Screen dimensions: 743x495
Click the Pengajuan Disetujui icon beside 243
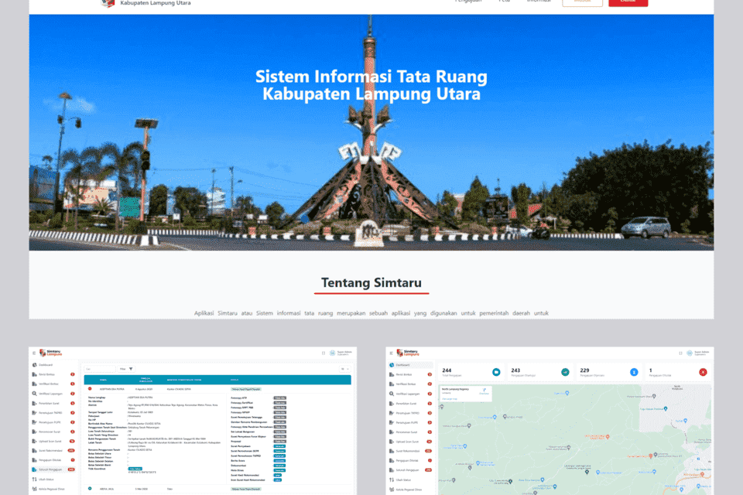click(565, 372)
